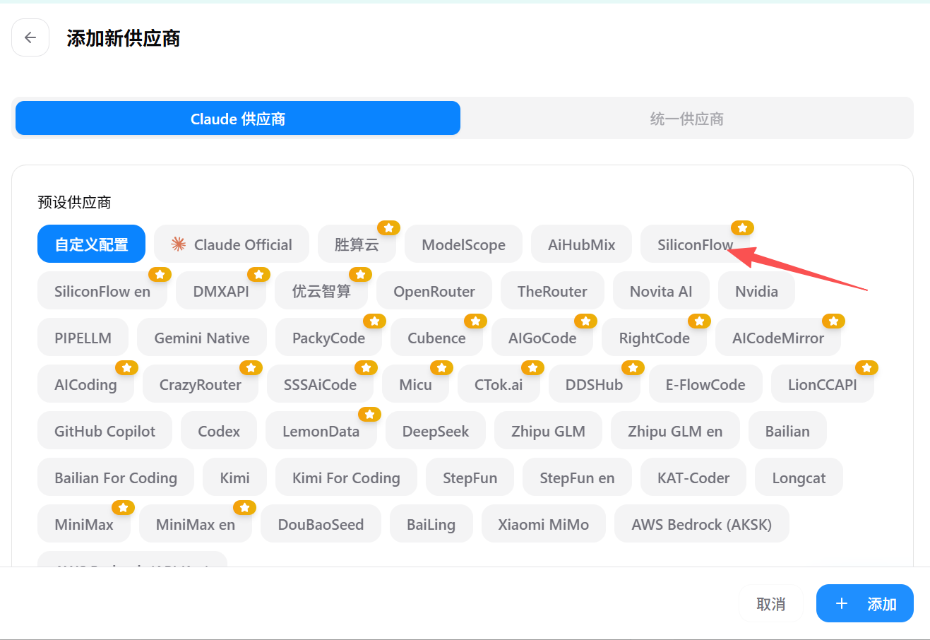Switch to the Claude 供应商 tab

[238, 118]
